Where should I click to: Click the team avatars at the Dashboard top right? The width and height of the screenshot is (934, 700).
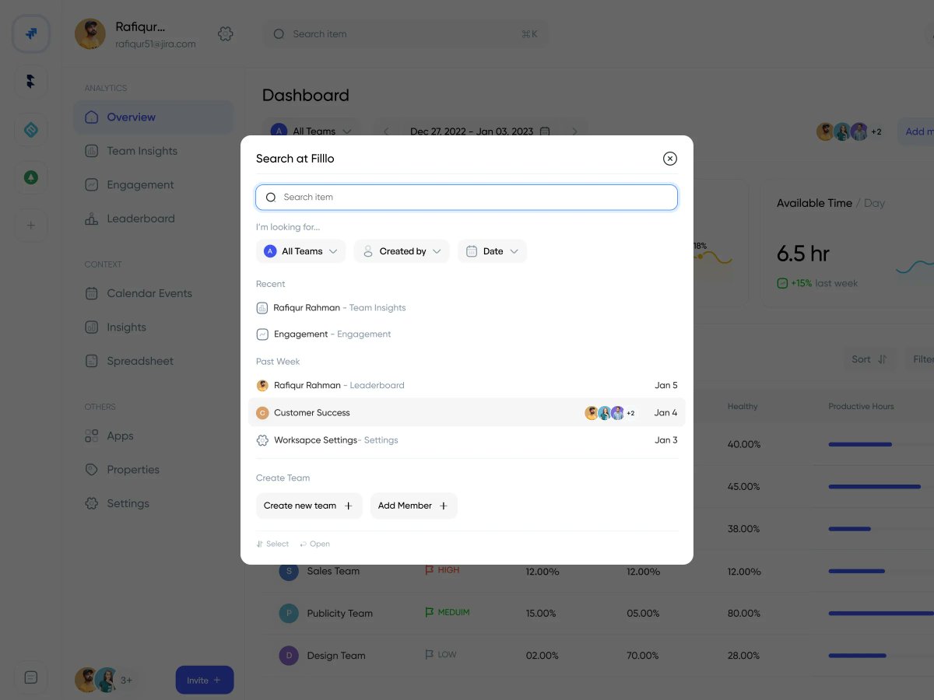848,131
